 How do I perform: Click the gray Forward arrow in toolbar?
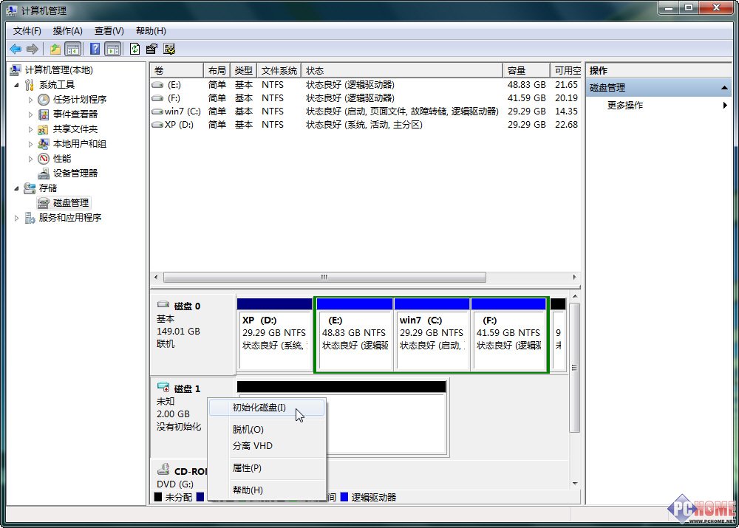(33, 49)
